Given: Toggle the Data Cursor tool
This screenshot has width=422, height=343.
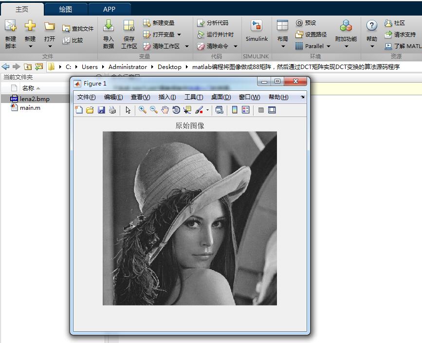Looking at the screenshot, I should tap(187, 110).
